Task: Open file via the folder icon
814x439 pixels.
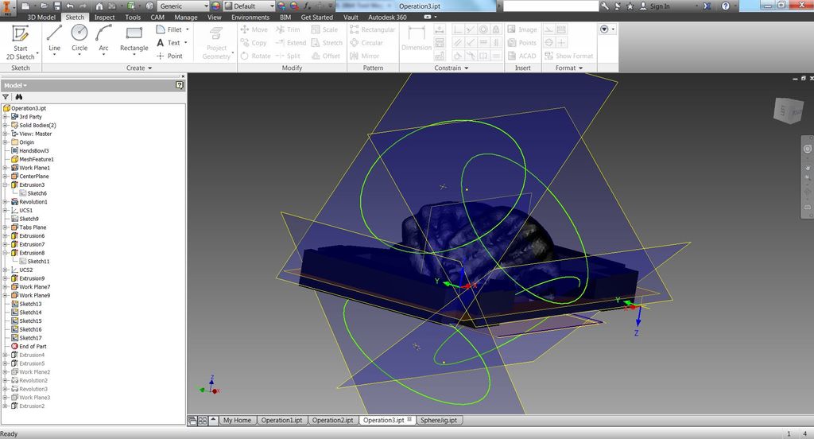Action: 45,6
